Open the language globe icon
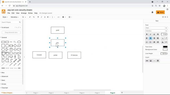The height and width of the screenshot is (95, 170). tap(167, 9)
